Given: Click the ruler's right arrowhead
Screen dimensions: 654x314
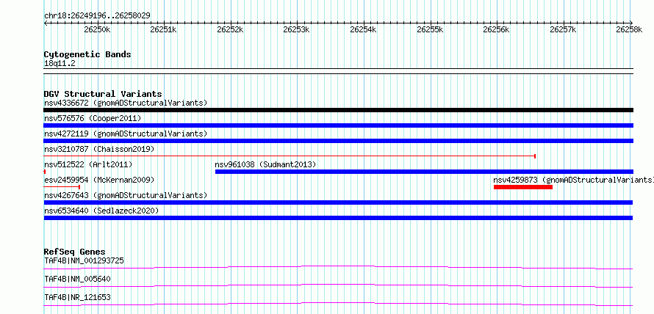Looking at the screenshot, I should coord(631,23).
